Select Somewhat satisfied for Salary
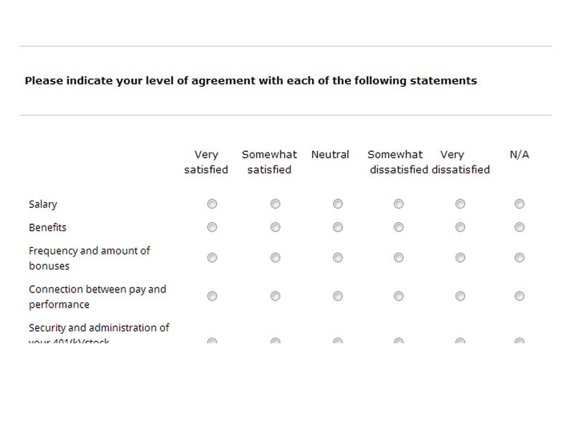574x430 pixels. 275,204
